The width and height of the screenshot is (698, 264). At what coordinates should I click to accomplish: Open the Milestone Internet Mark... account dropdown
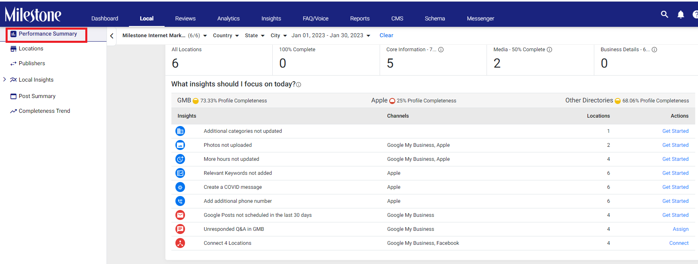click(165, 36)
